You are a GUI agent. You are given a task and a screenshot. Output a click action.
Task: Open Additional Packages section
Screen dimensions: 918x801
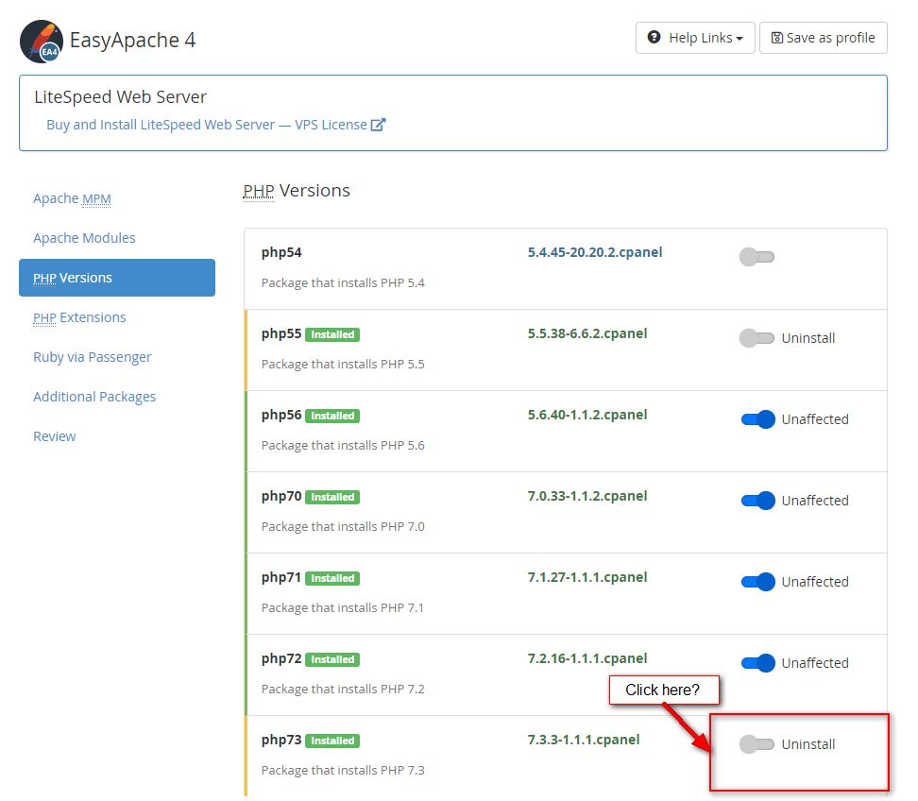94,397
